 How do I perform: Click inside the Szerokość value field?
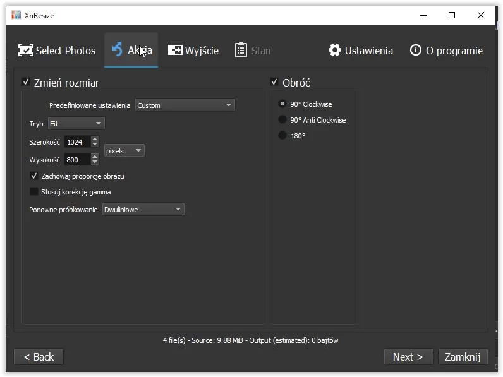76,142
